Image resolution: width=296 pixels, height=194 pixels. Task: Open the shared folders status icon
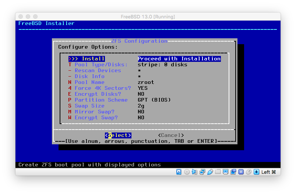(218, 172)
